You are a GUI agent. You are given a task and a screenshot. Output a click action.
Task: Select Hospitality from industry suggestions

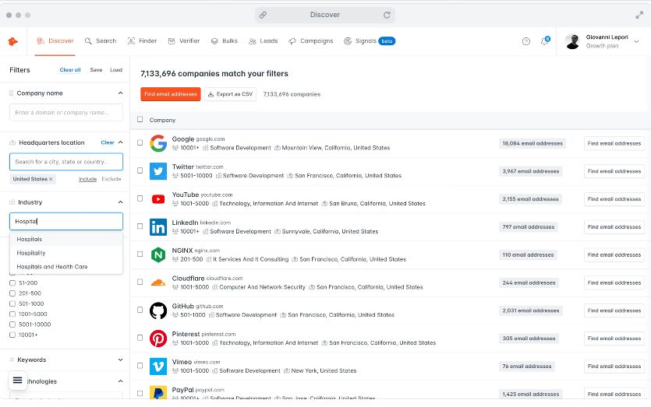tap(66, 253)
